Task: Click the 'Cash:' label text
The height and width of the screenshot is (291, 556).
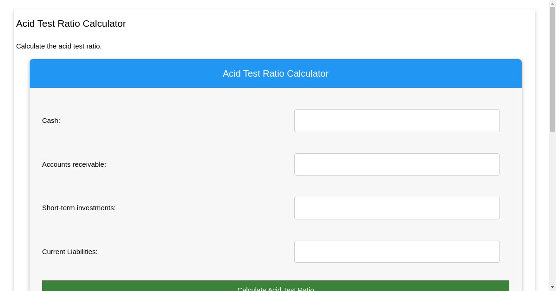Action: (51, 121)
